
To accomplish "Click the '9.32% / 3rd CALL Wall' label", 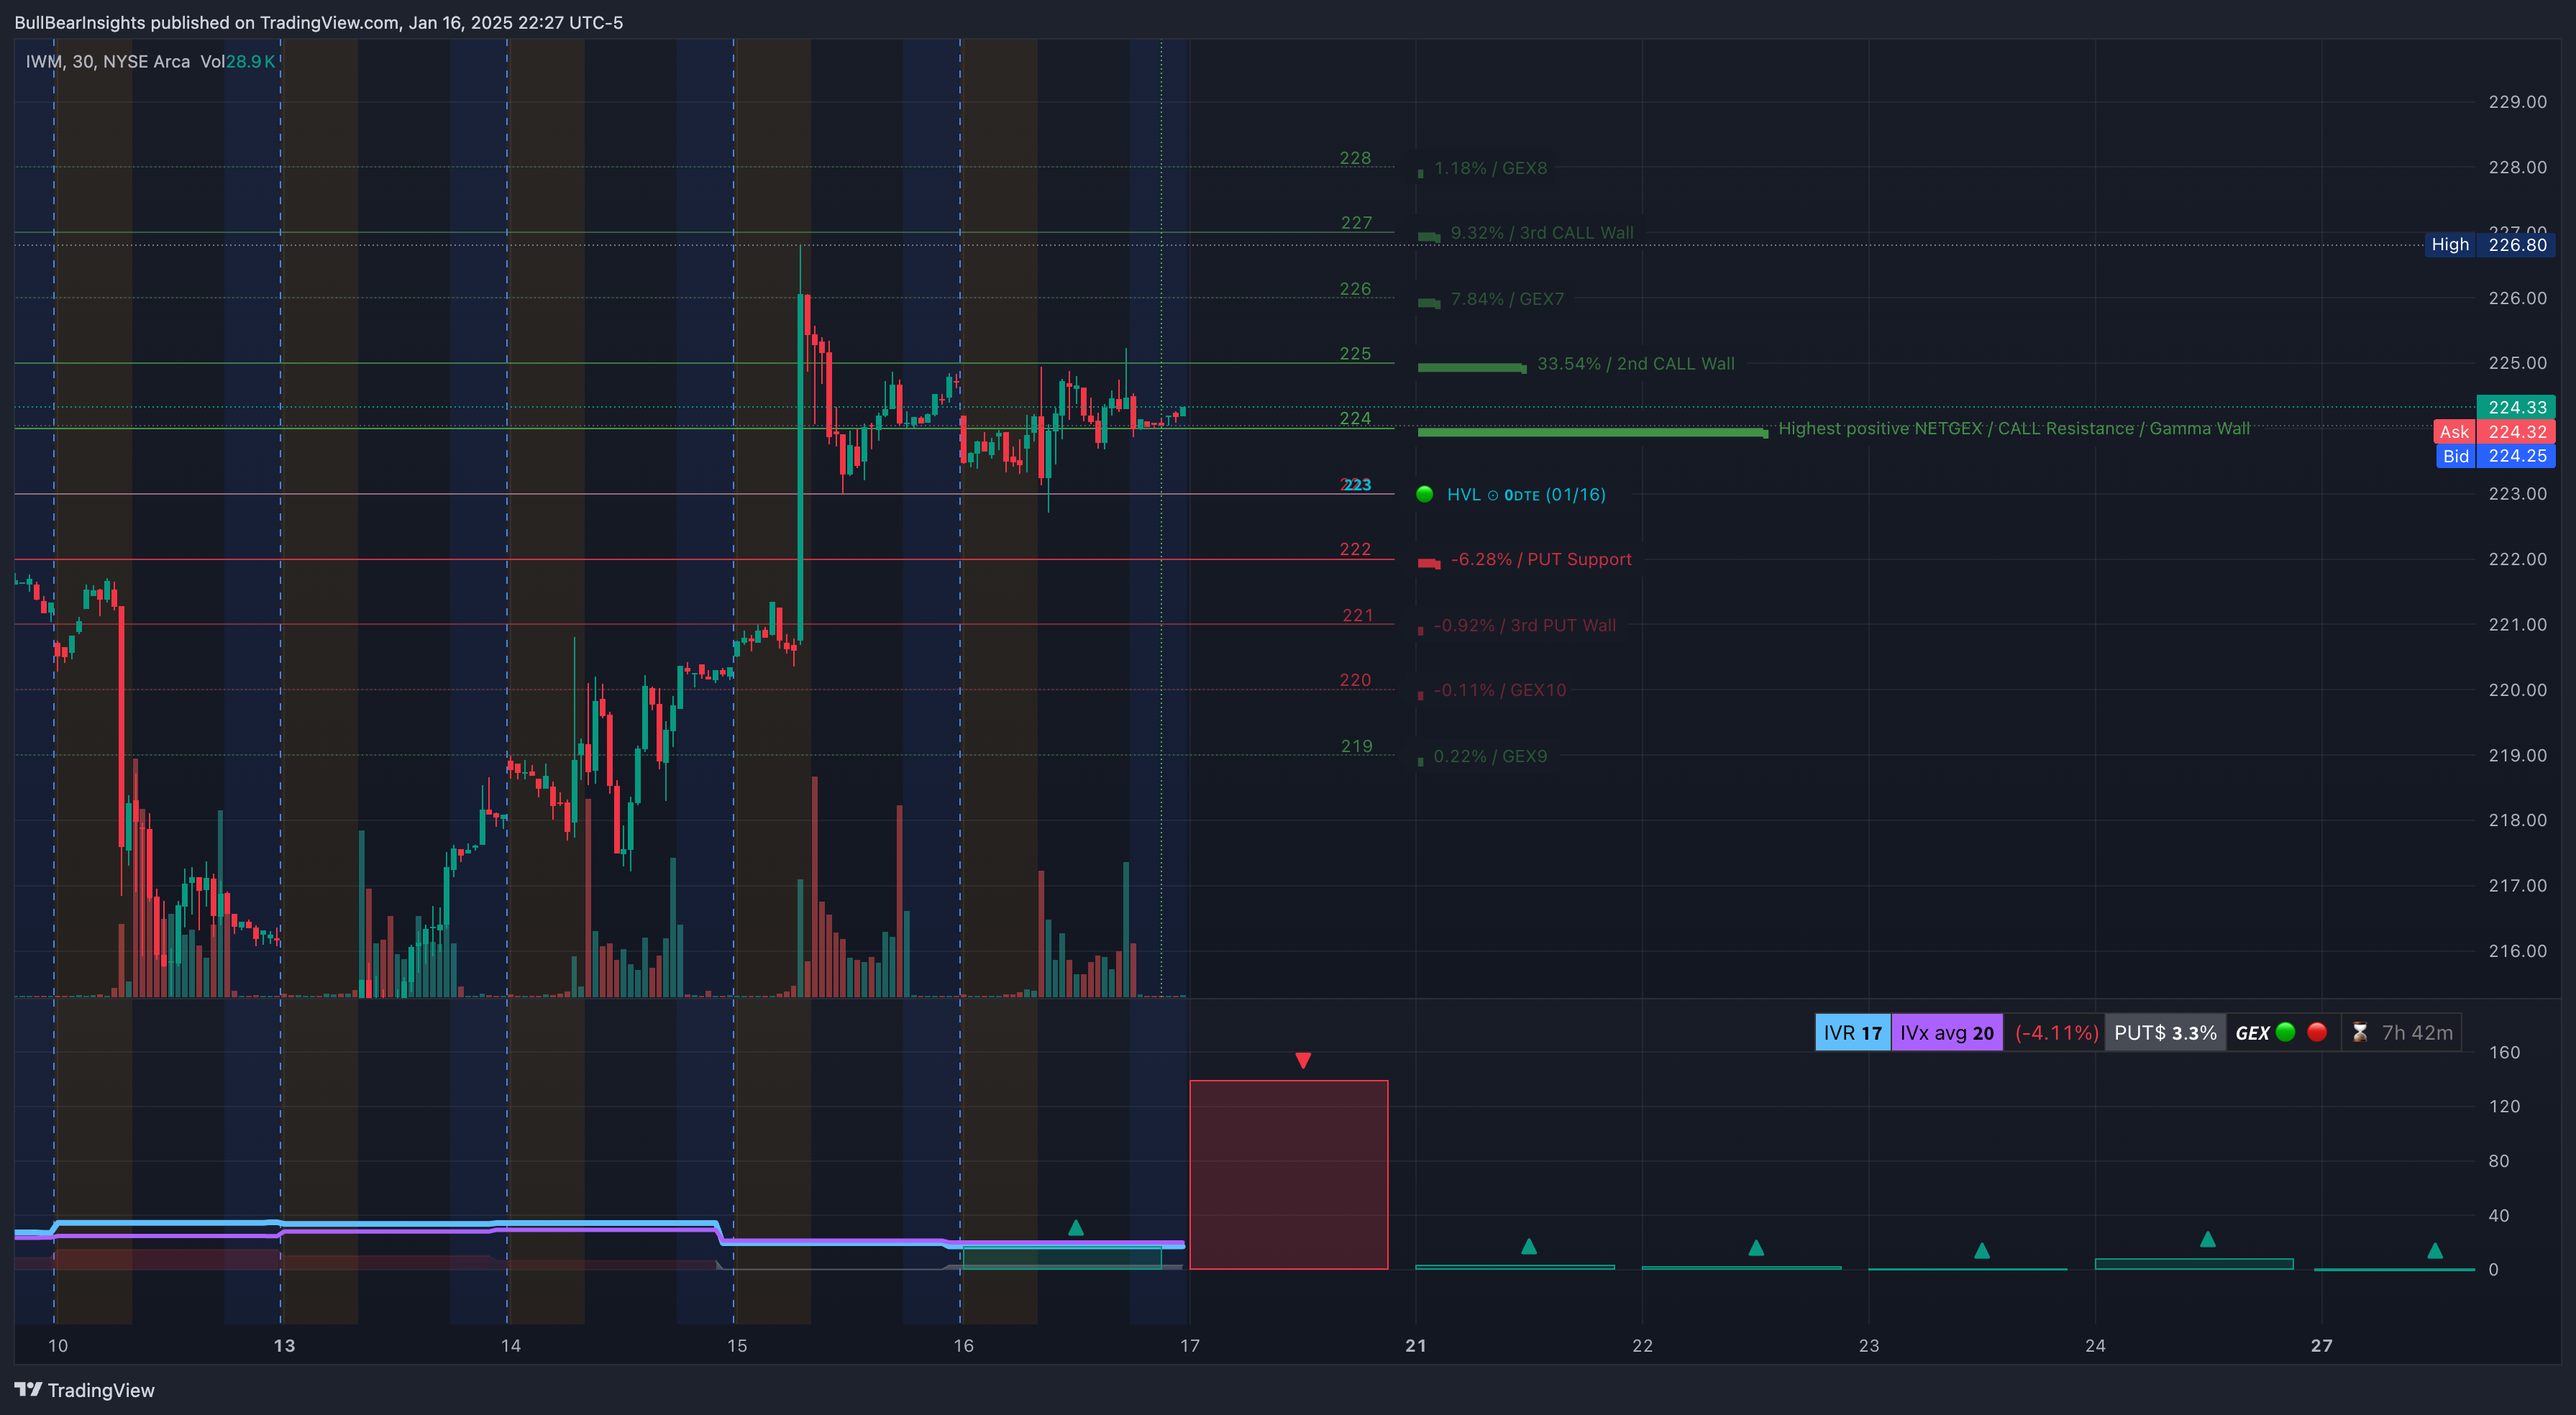I will pos(1542,233).
